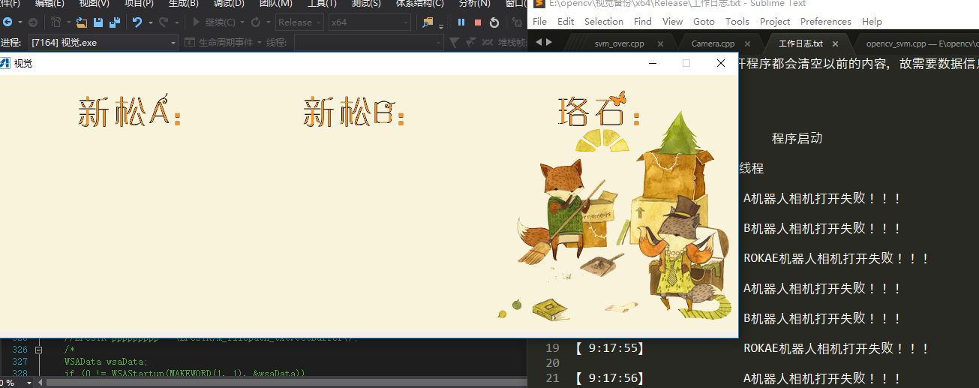
Task: Open the 编辑(E) menu in Visual Studio
Action: (50, 4)
